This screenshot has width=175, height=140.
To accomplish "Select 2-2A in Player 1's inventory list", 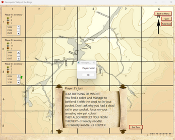I will tap(12, 30).
